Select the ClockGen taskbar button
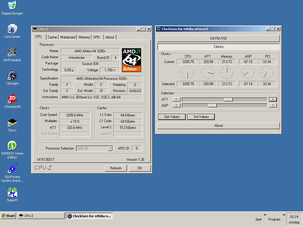Viewport: 303px width, 227px height. point(89,216)
